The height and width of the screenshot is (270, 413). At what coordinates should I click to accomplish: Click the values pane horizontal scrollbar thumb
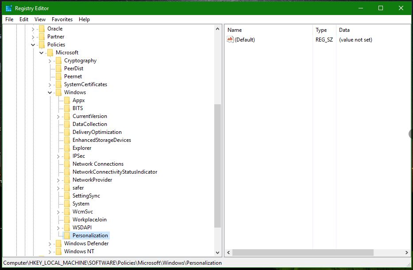click(x=303, y=252)
